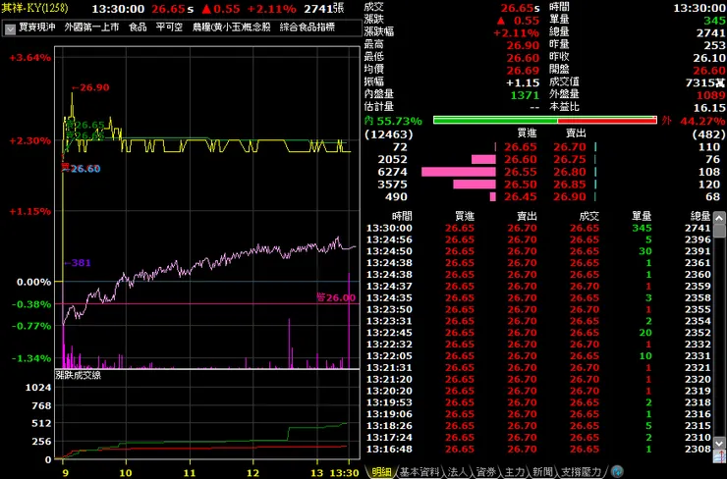
Task: Click the scrollbar thumb of the trade list
Action: pyautogui.click(x=719, y=232)
